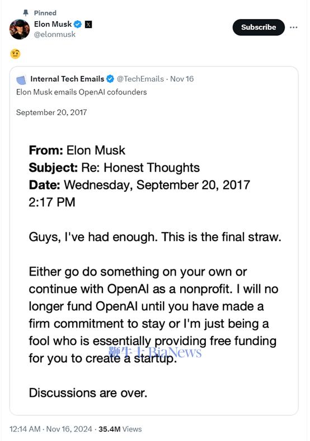Viewport: 310px width, 441px height.
Task: Click the September 20, 2017 caption
Action: (x=51, y=112)
